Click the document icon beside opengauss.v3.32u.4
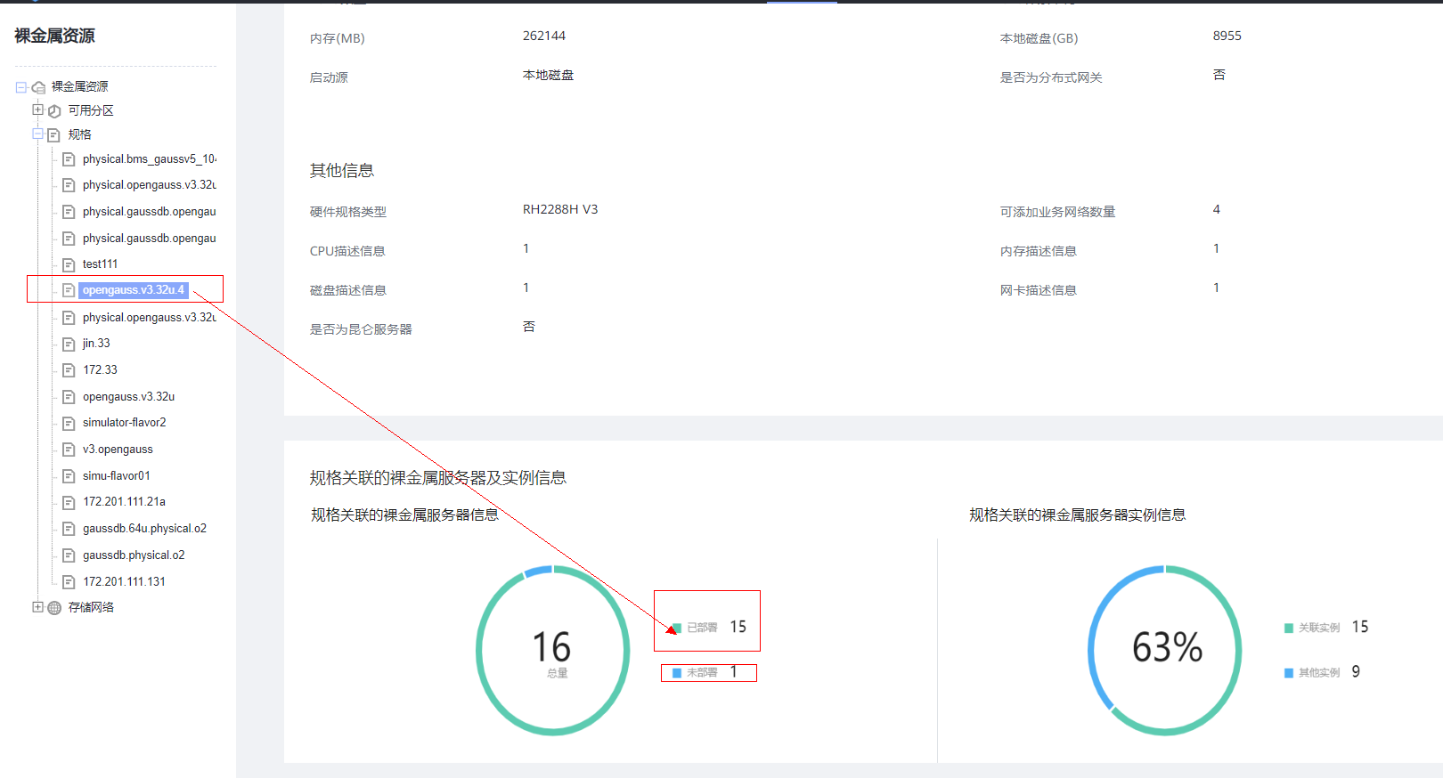This screenshot has height=778, width=1443. click(69, 290)
